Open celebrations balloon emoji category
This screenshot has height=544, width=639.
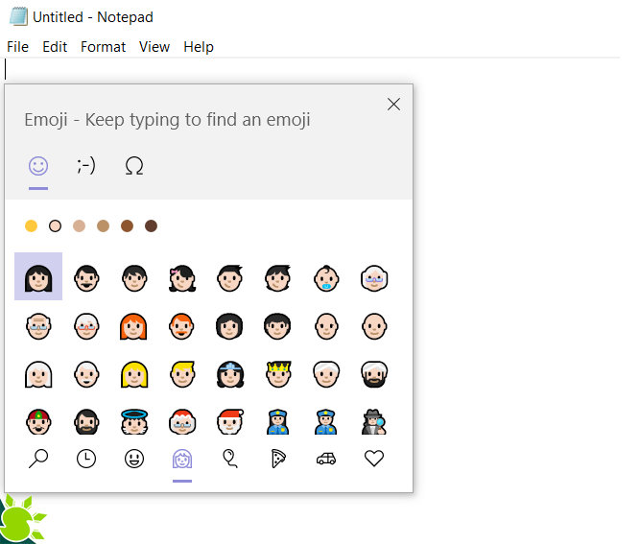[x=230, y=459]
